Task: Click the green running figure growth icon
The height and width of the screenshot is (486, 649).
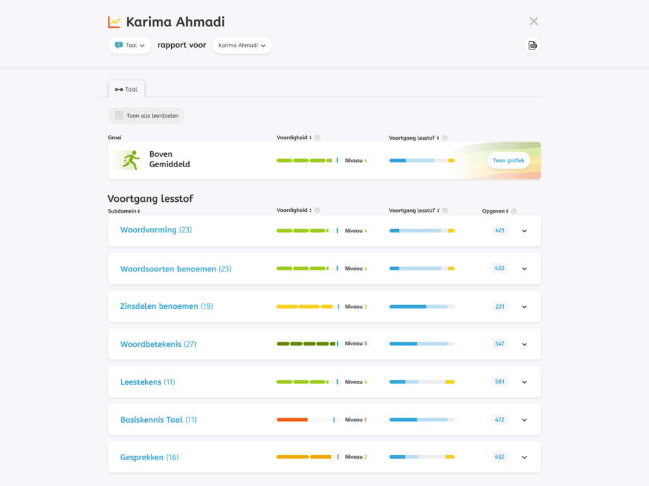Action: tap(131, 160)
